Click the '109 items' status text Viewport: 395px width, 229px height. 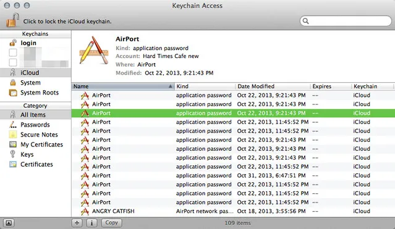pyautogui.click(x=237, y=223)
